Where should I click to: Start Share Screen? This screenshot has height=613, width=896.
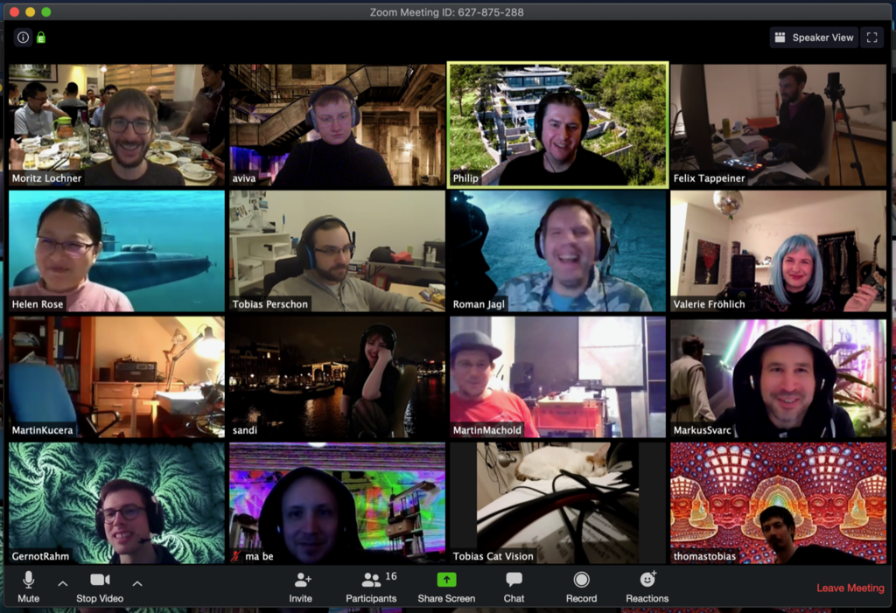(446, 587)
